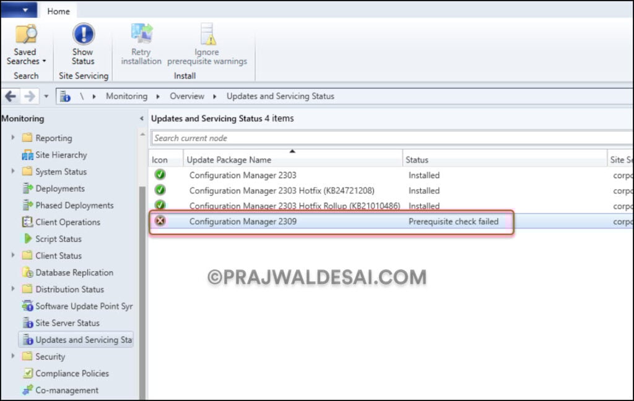Open the Saved Searches ribbon button
This screenshot has height=401, width=634.
pos(26,45)
